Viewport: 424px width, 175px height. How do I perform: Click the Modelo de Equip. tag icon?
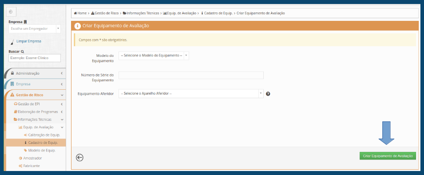point(25,151)
